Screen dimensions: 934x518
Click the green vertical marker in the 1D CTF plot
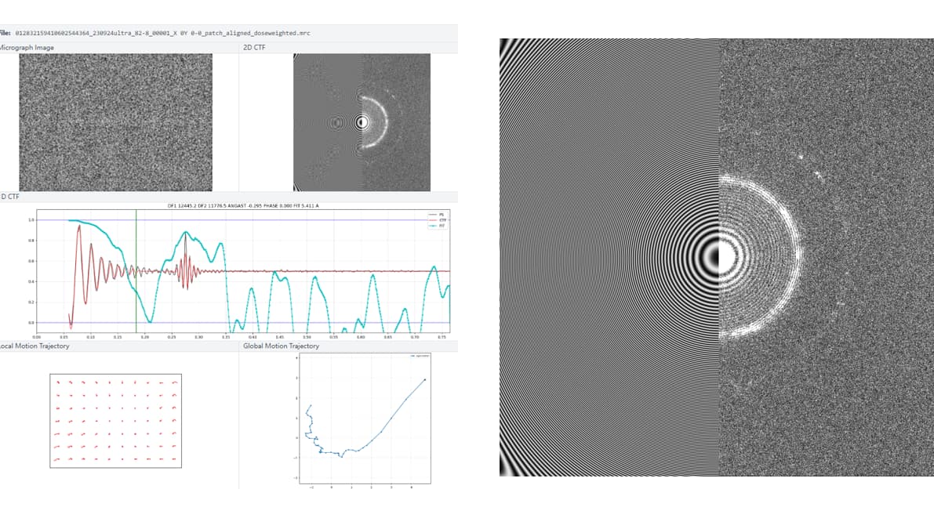pyautogui.click(x=136, y=271)
